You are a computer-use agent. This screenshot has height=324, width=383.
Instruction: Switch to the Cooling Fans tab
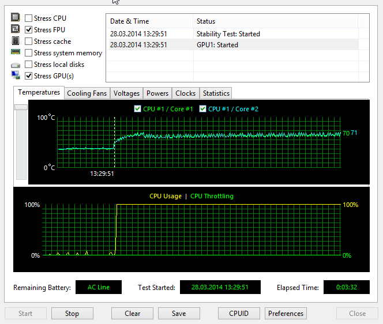point(87,93)
